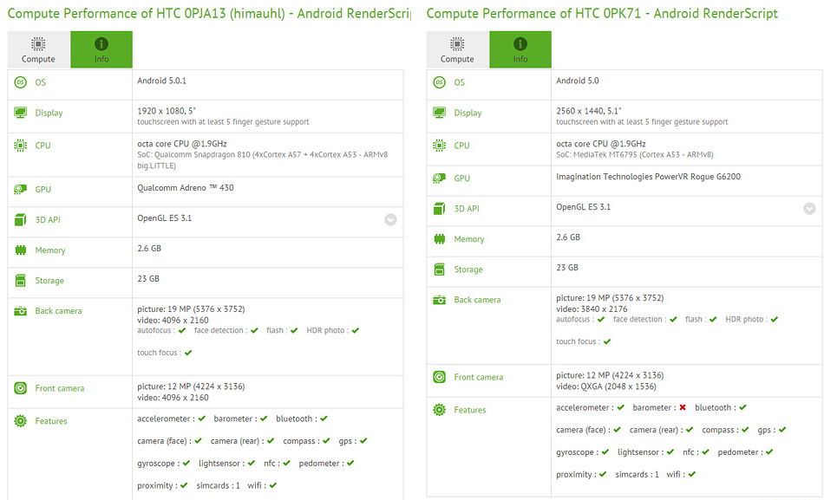Click the Front camera icon in the 0PJA13 panel
This screenshot has height=500, width=824.
point(21,388)
